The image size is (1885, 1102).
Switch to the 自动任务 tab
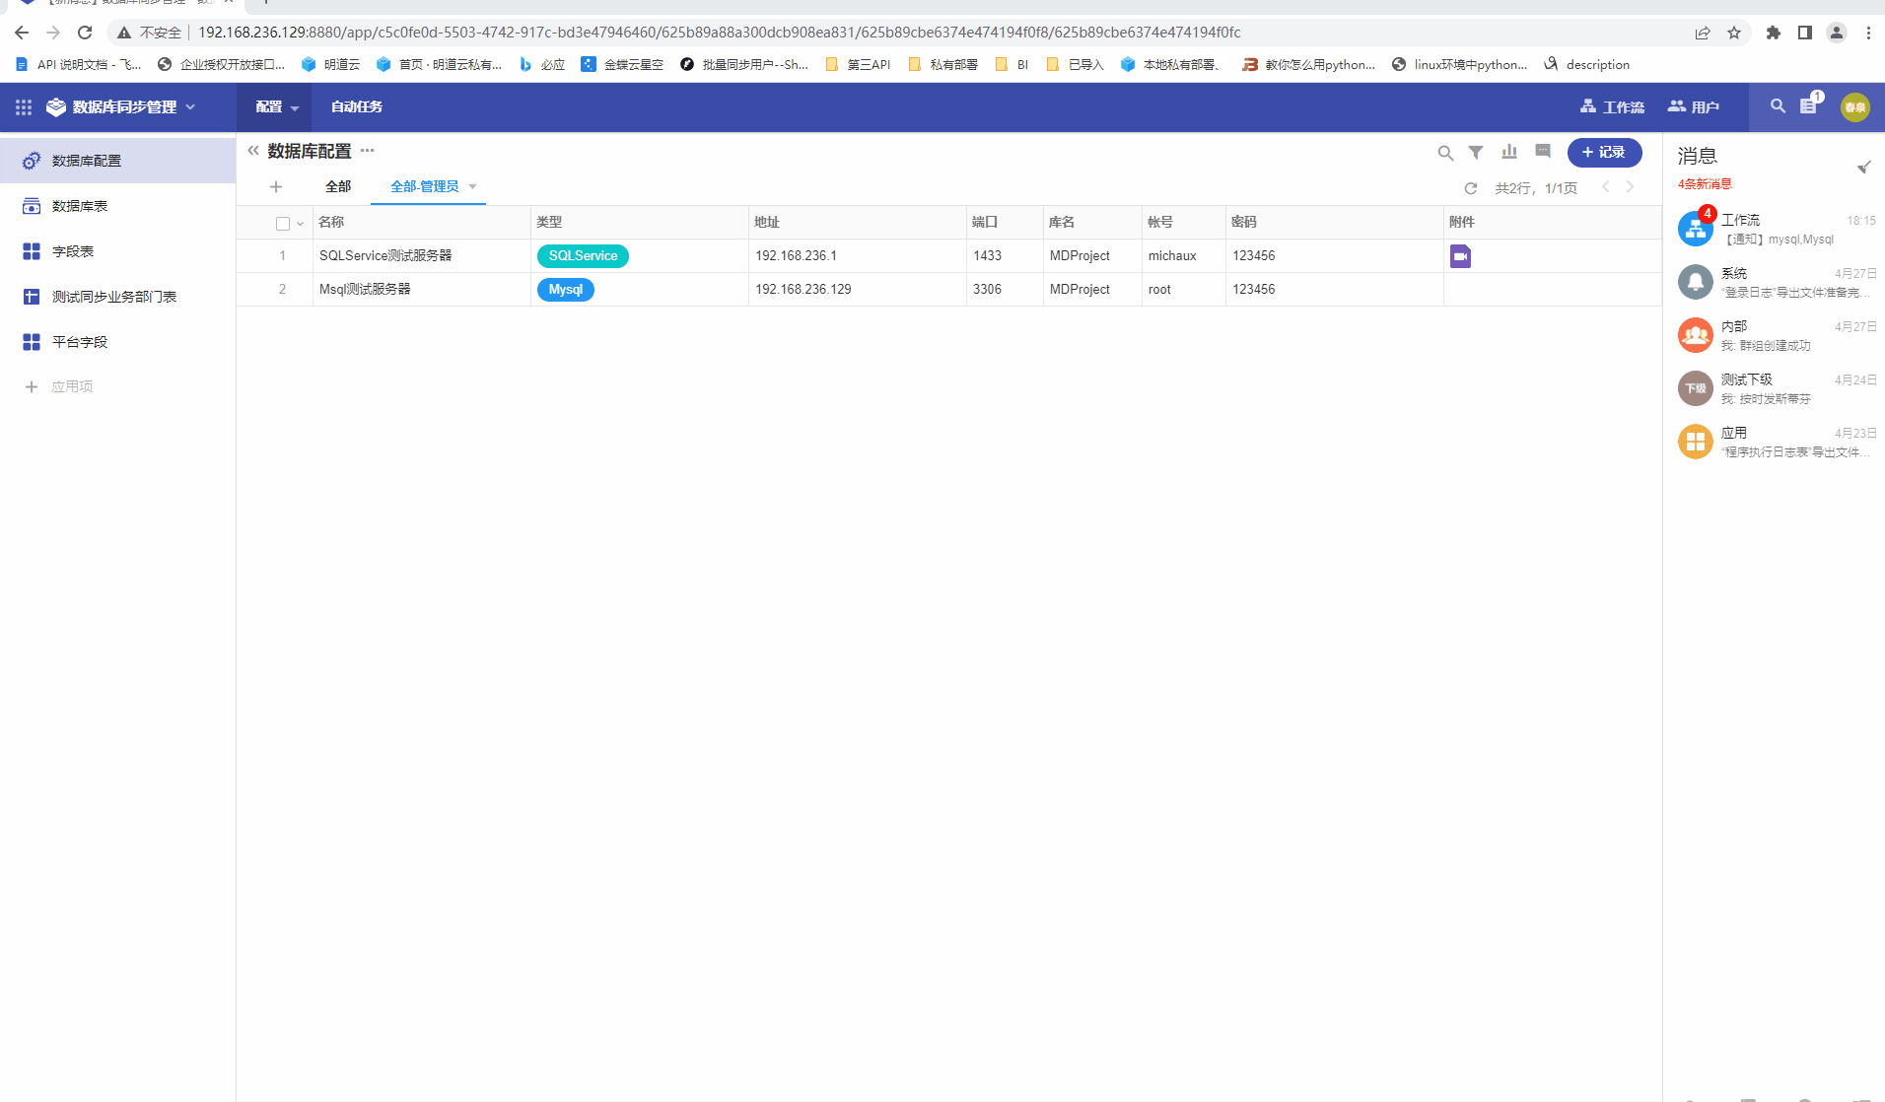click(357, 107)
